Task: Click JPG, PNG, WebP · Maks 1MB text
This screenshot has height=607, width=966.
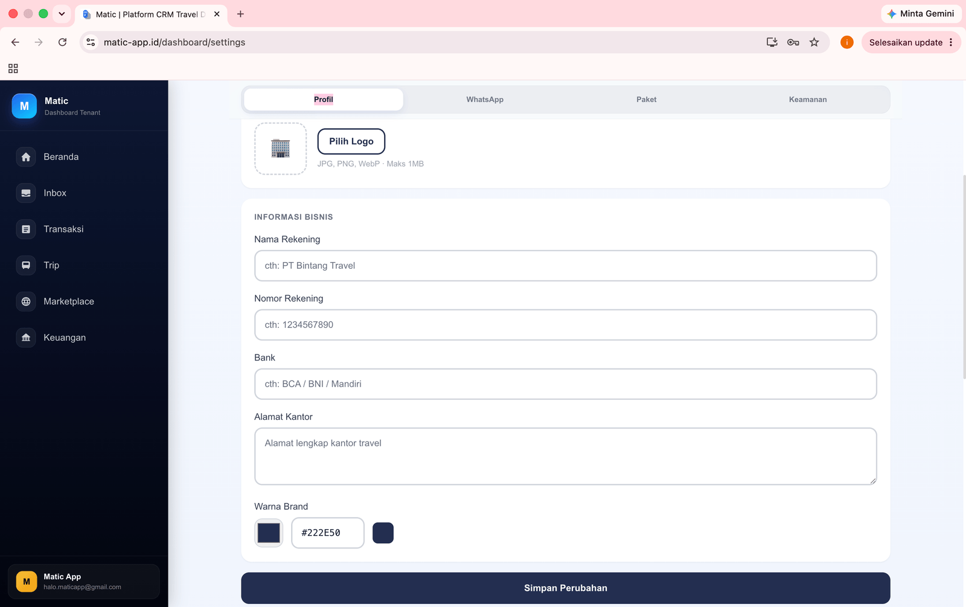Action: coord(371,164)
